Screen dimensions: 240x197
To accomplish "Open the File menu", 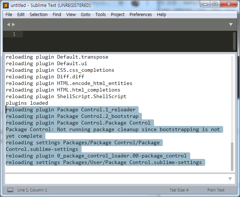I will click(x=9, y=15).
